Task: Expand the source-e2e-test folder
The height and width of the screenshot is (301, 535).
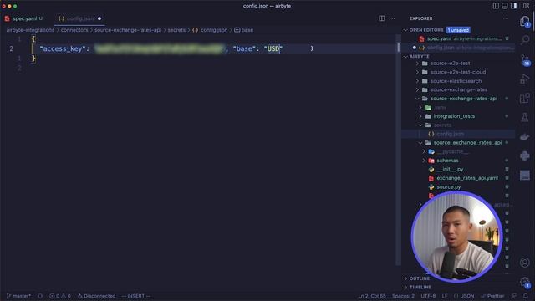Action: click(x=417, y=64)
